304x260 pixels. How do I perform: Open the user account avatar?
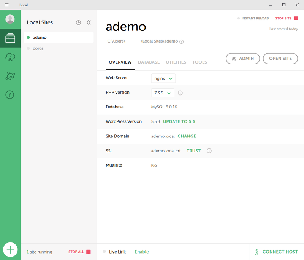pyautogui.click(x=10, y=19)
